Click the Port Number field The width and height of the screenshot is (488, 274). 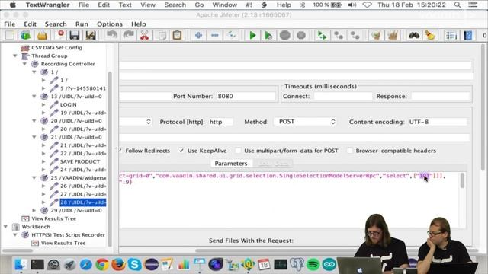tap(246, 96)
